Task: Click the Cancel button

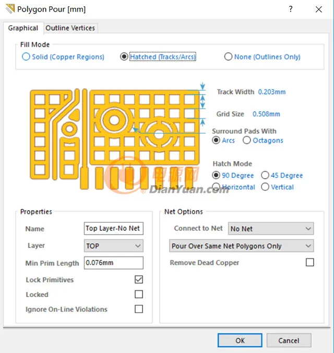Action: point(289,340)
